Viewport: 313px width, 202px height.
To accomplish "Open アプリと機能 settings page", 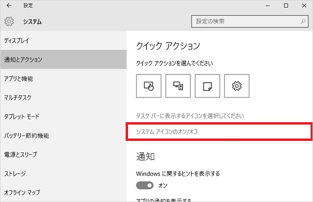I will 64,78.
